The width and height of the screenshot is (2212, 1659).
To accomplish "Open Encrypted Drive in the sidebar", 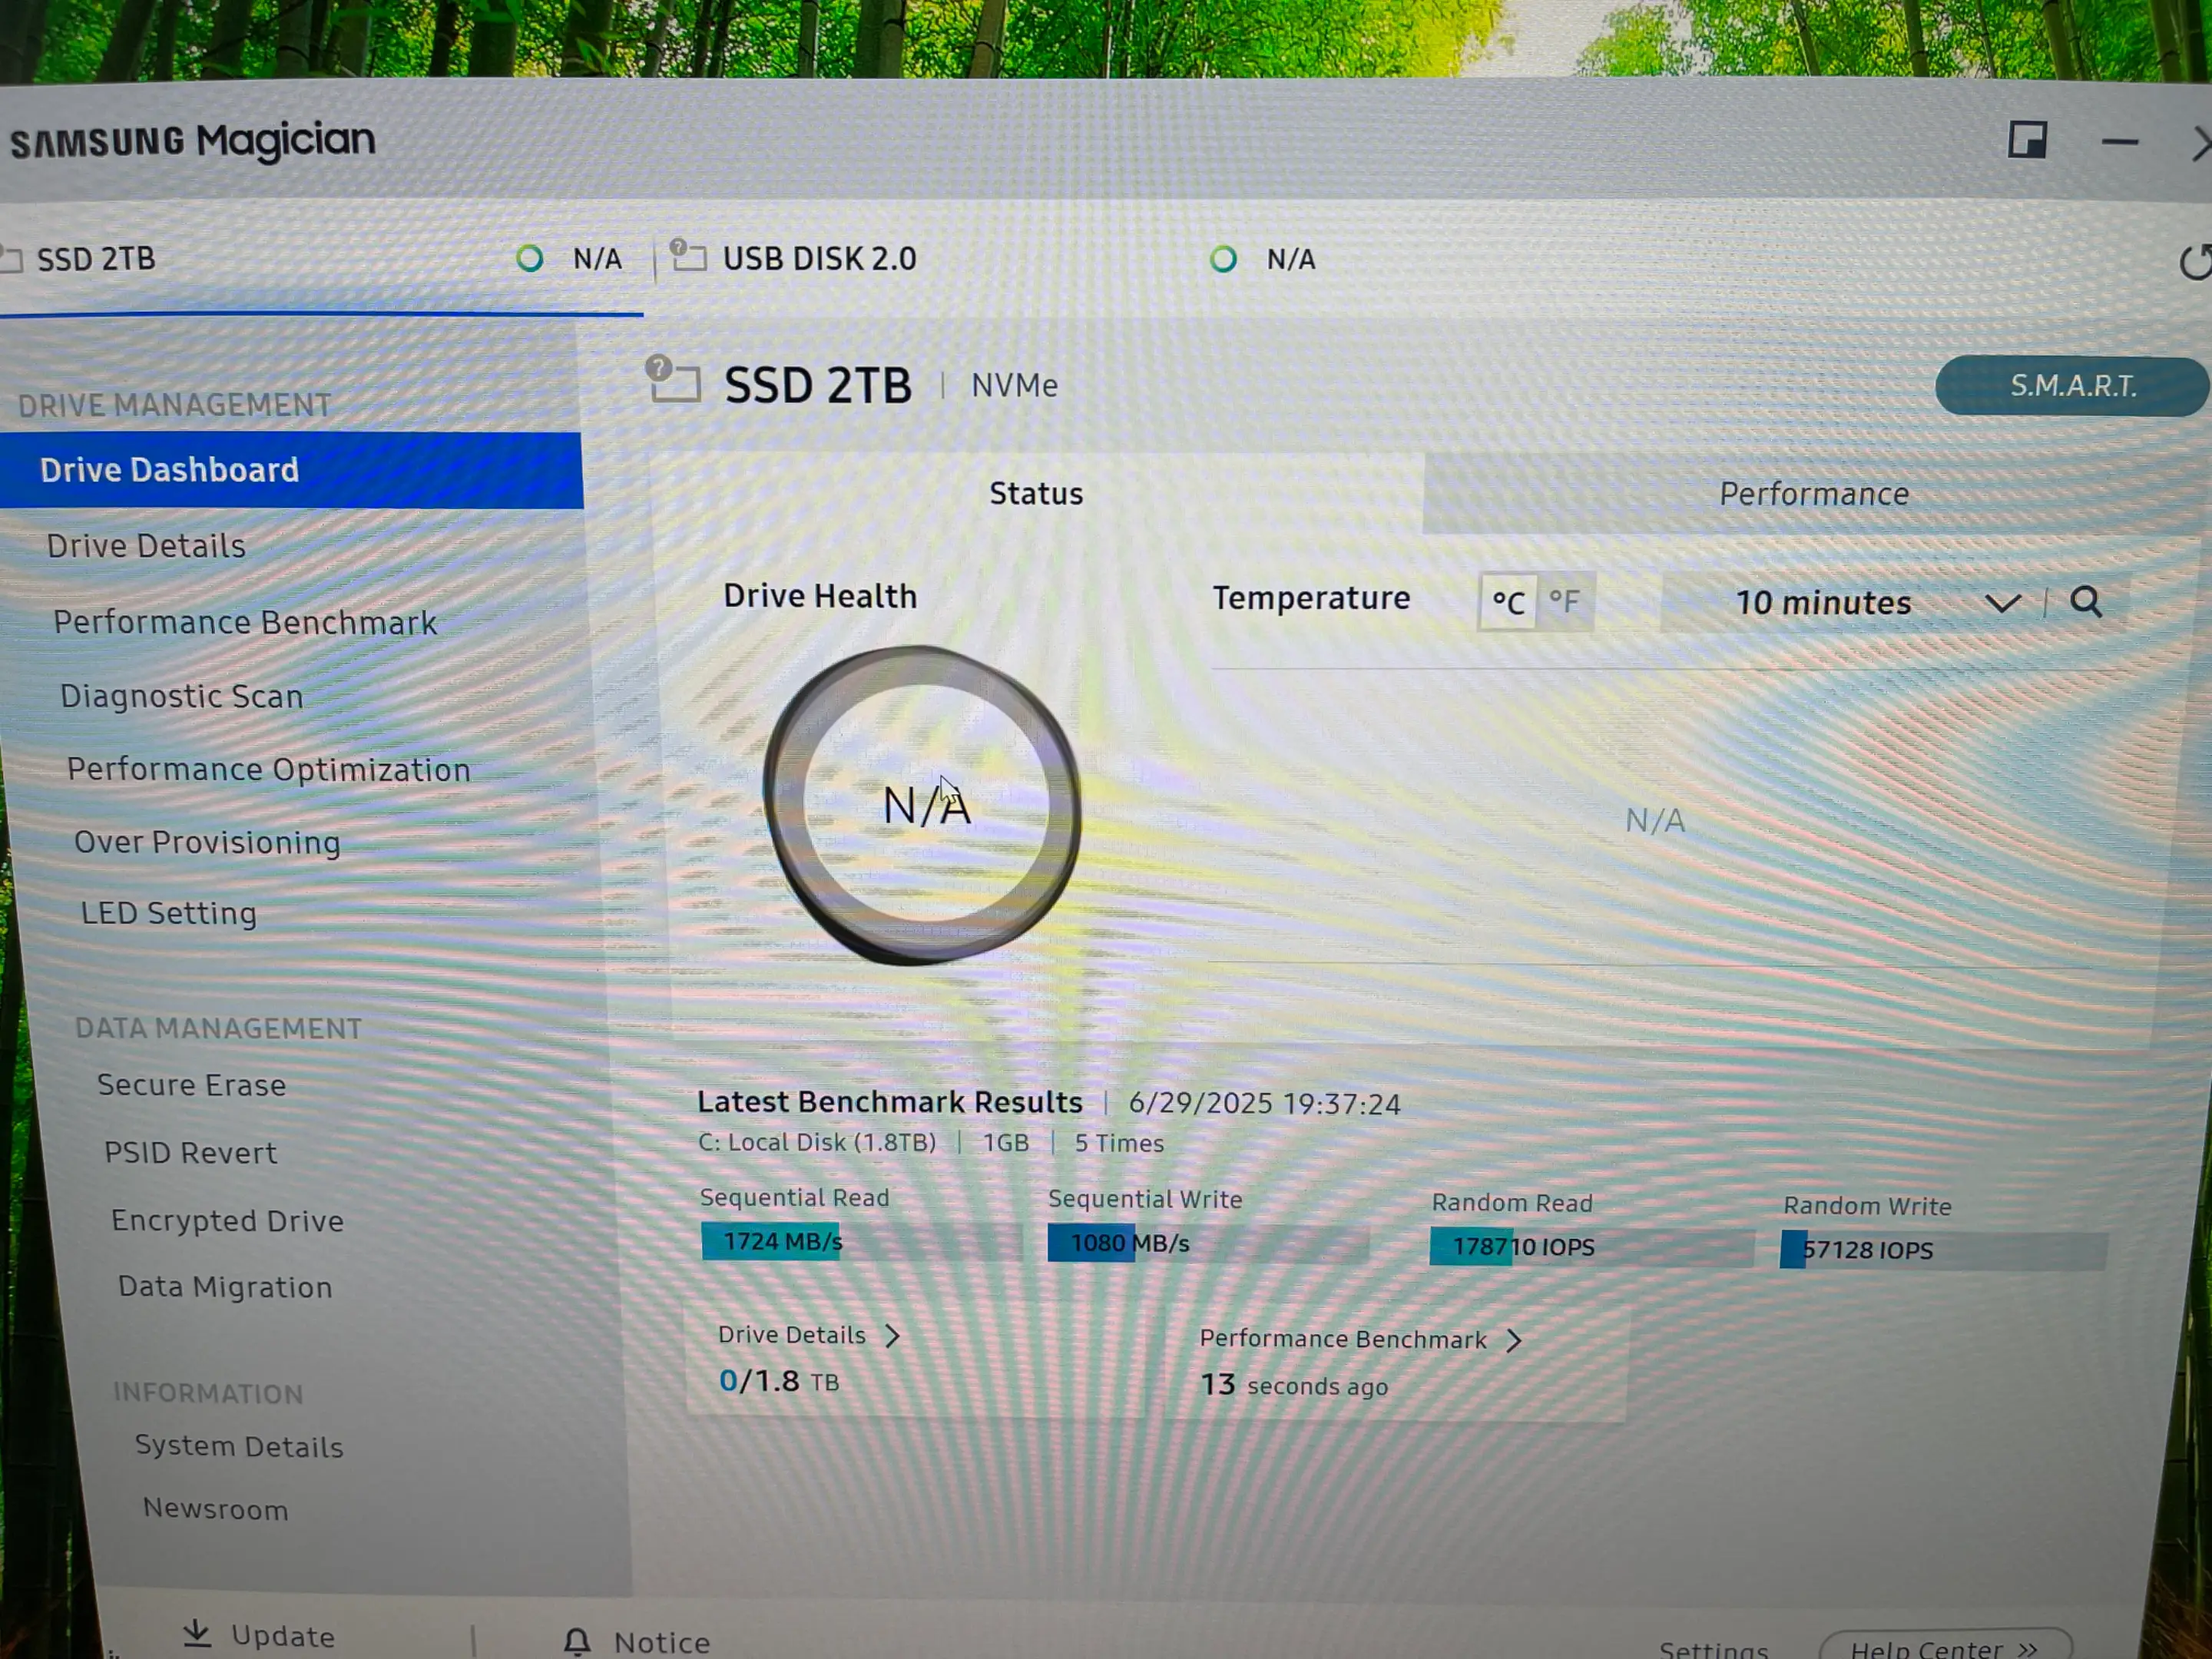I will pyautogui.click(x=227, y=1221).
